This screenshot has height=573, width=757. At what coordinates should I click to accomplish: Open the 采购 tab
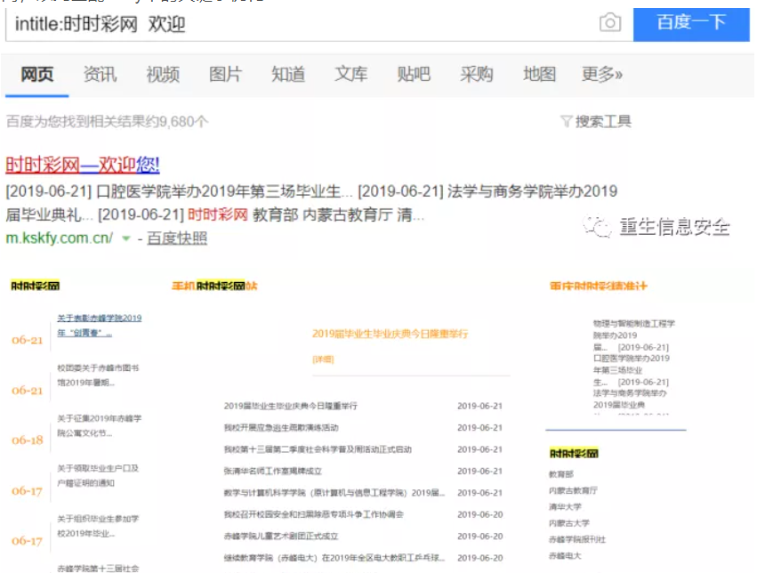tap(477, 75)
